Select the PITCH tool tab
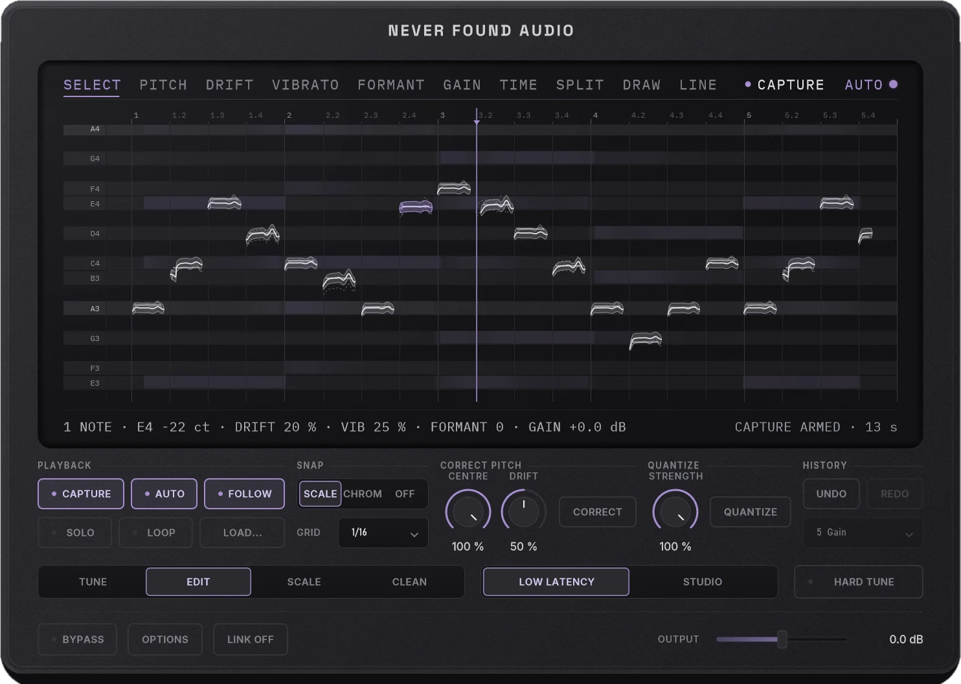This screenshot has width=961, height=684. pos(163,85)
